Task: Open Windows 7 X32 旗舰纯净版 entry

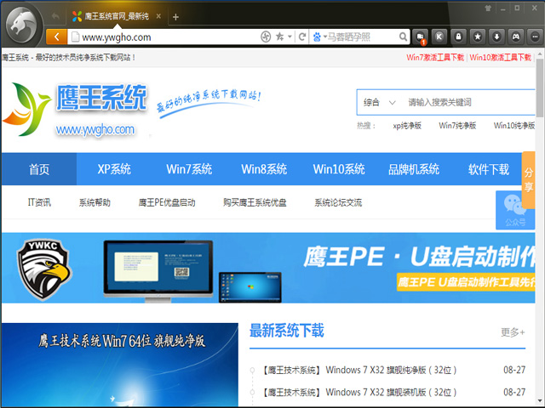Action: 358,370
